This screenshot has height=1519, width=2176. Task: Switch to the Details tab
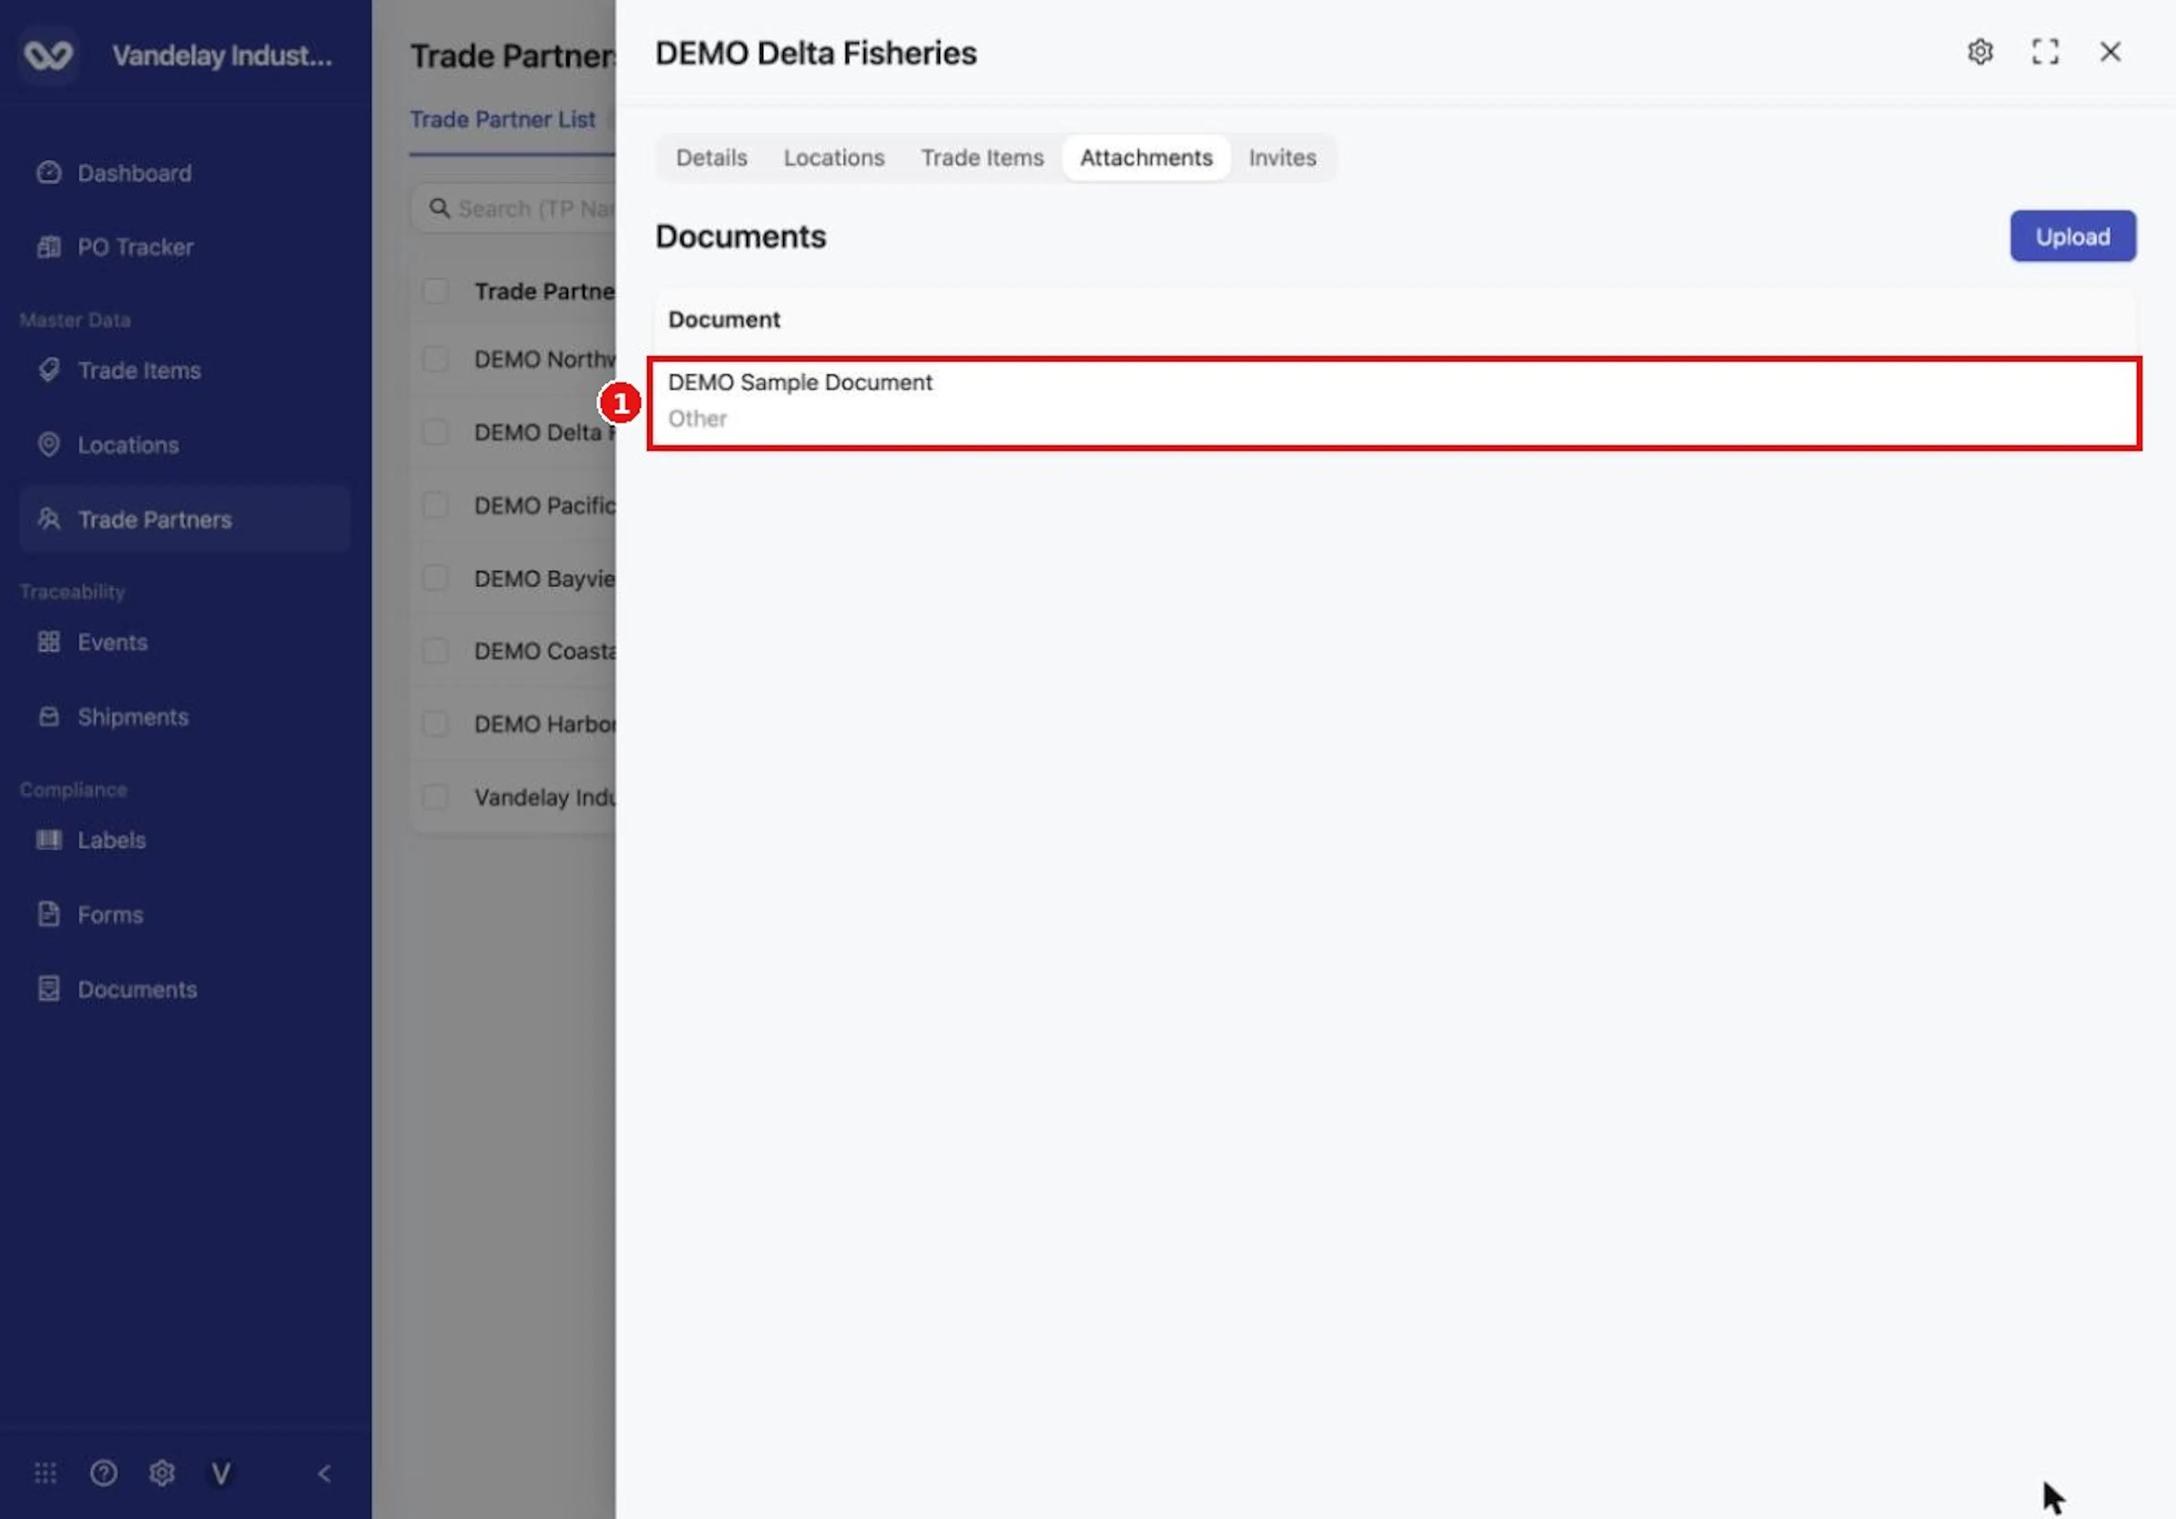point(712,157)
